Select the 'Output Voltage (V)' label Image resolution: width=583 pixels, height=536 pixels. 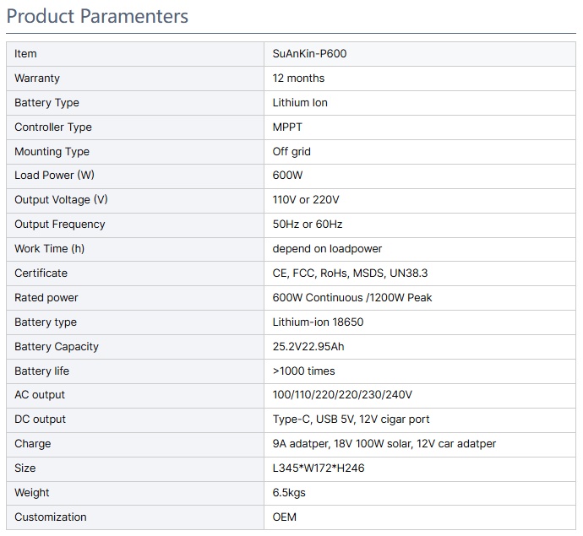[x=61, y=200]
